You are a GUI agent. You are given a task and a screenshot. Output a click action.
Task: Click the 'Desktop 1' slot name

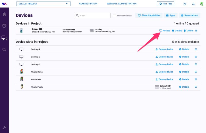(35, 49)
